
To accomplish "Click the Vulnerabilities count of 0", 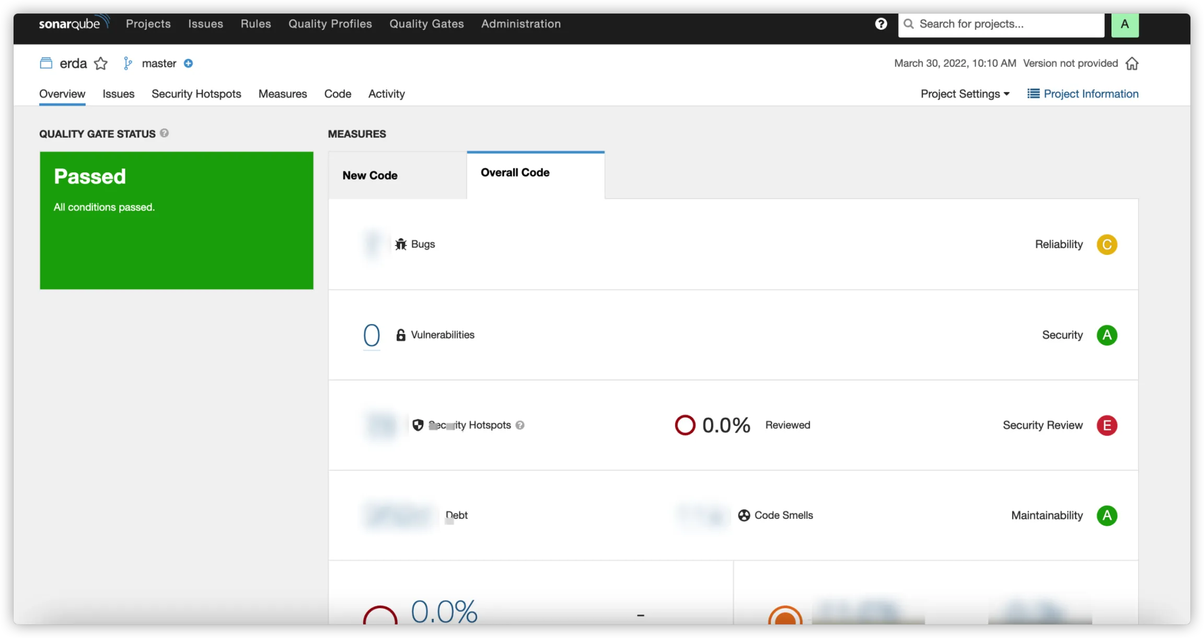I will point(372,335).
